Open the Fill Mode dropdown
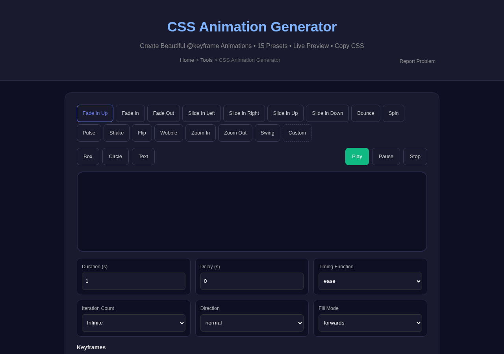 point(370,323)
